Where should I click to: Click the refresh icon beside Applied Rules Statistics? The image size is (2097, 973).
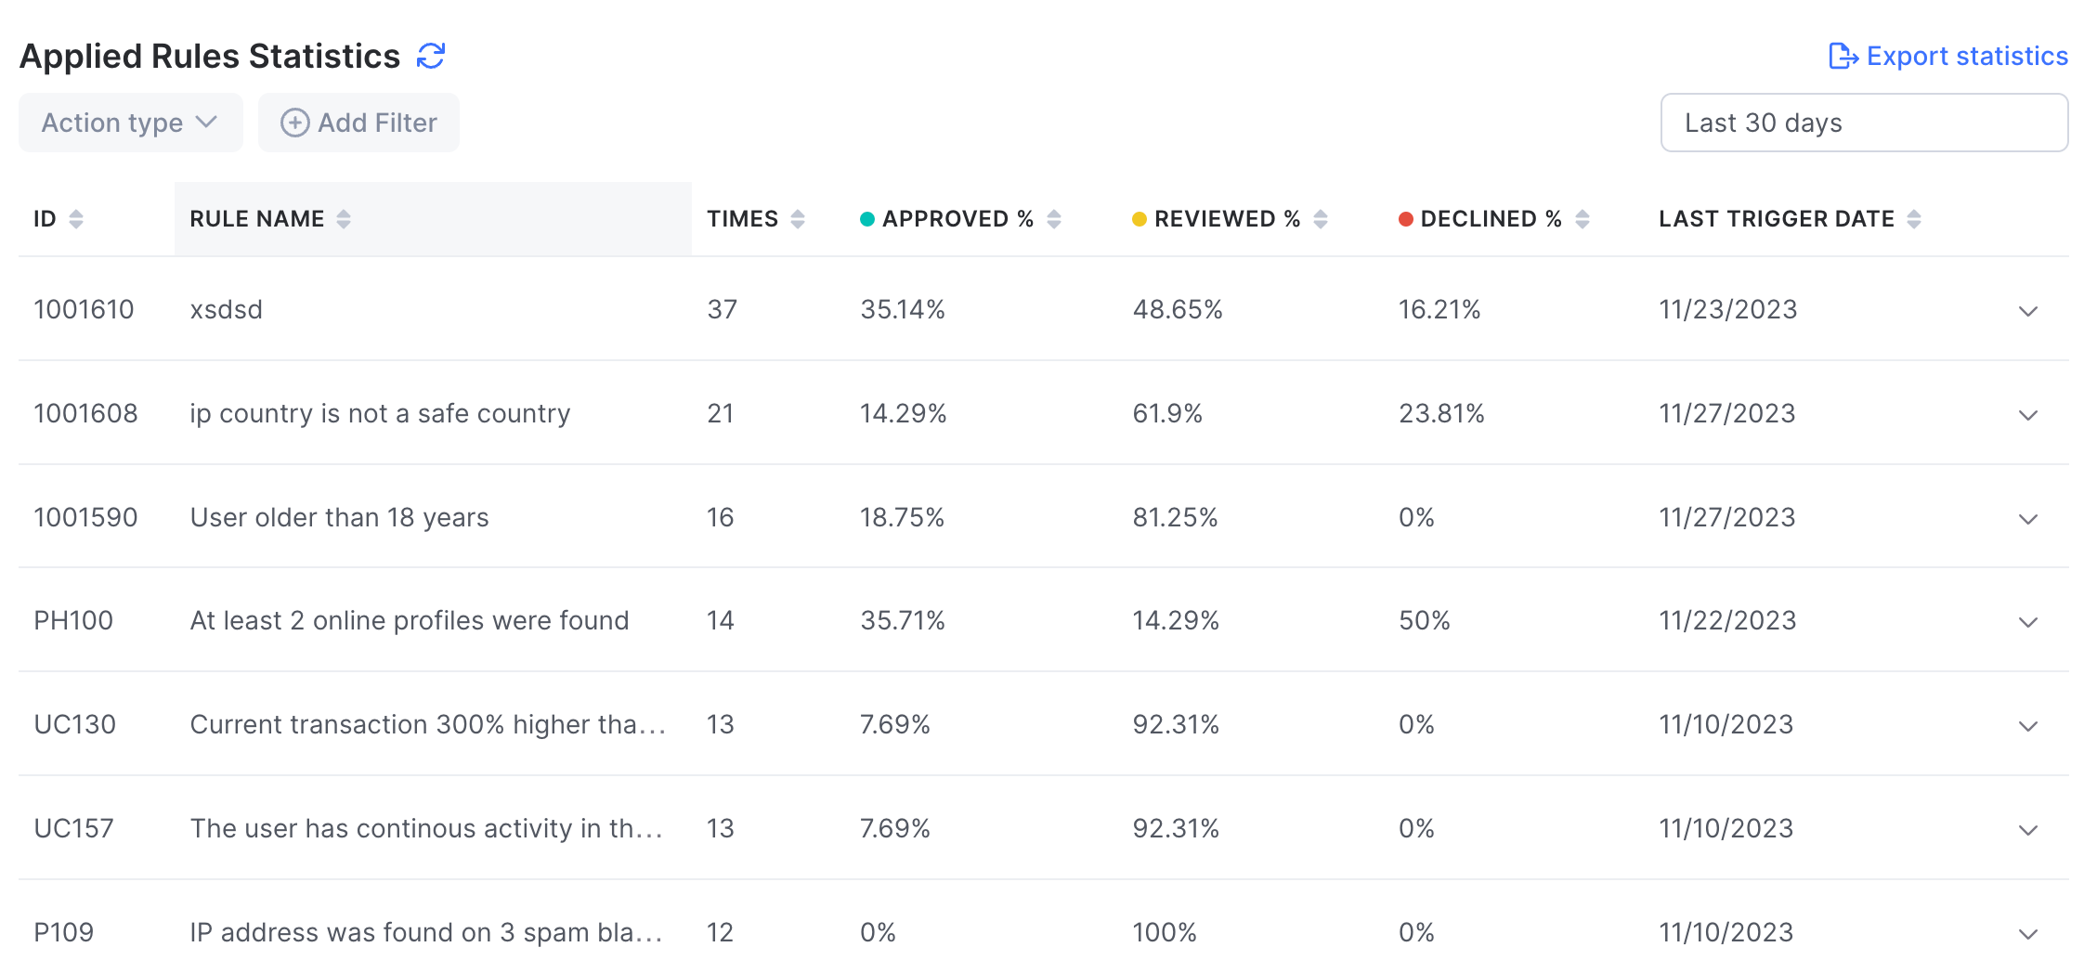(431, 56)
